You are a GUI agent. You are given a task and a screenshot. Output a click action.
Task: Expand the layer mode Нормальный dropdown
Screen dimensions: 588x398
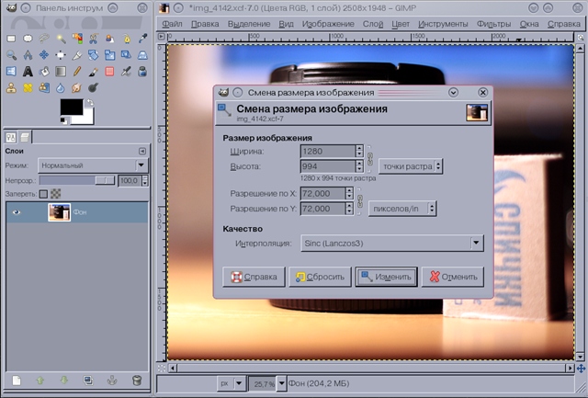point(92,165)
